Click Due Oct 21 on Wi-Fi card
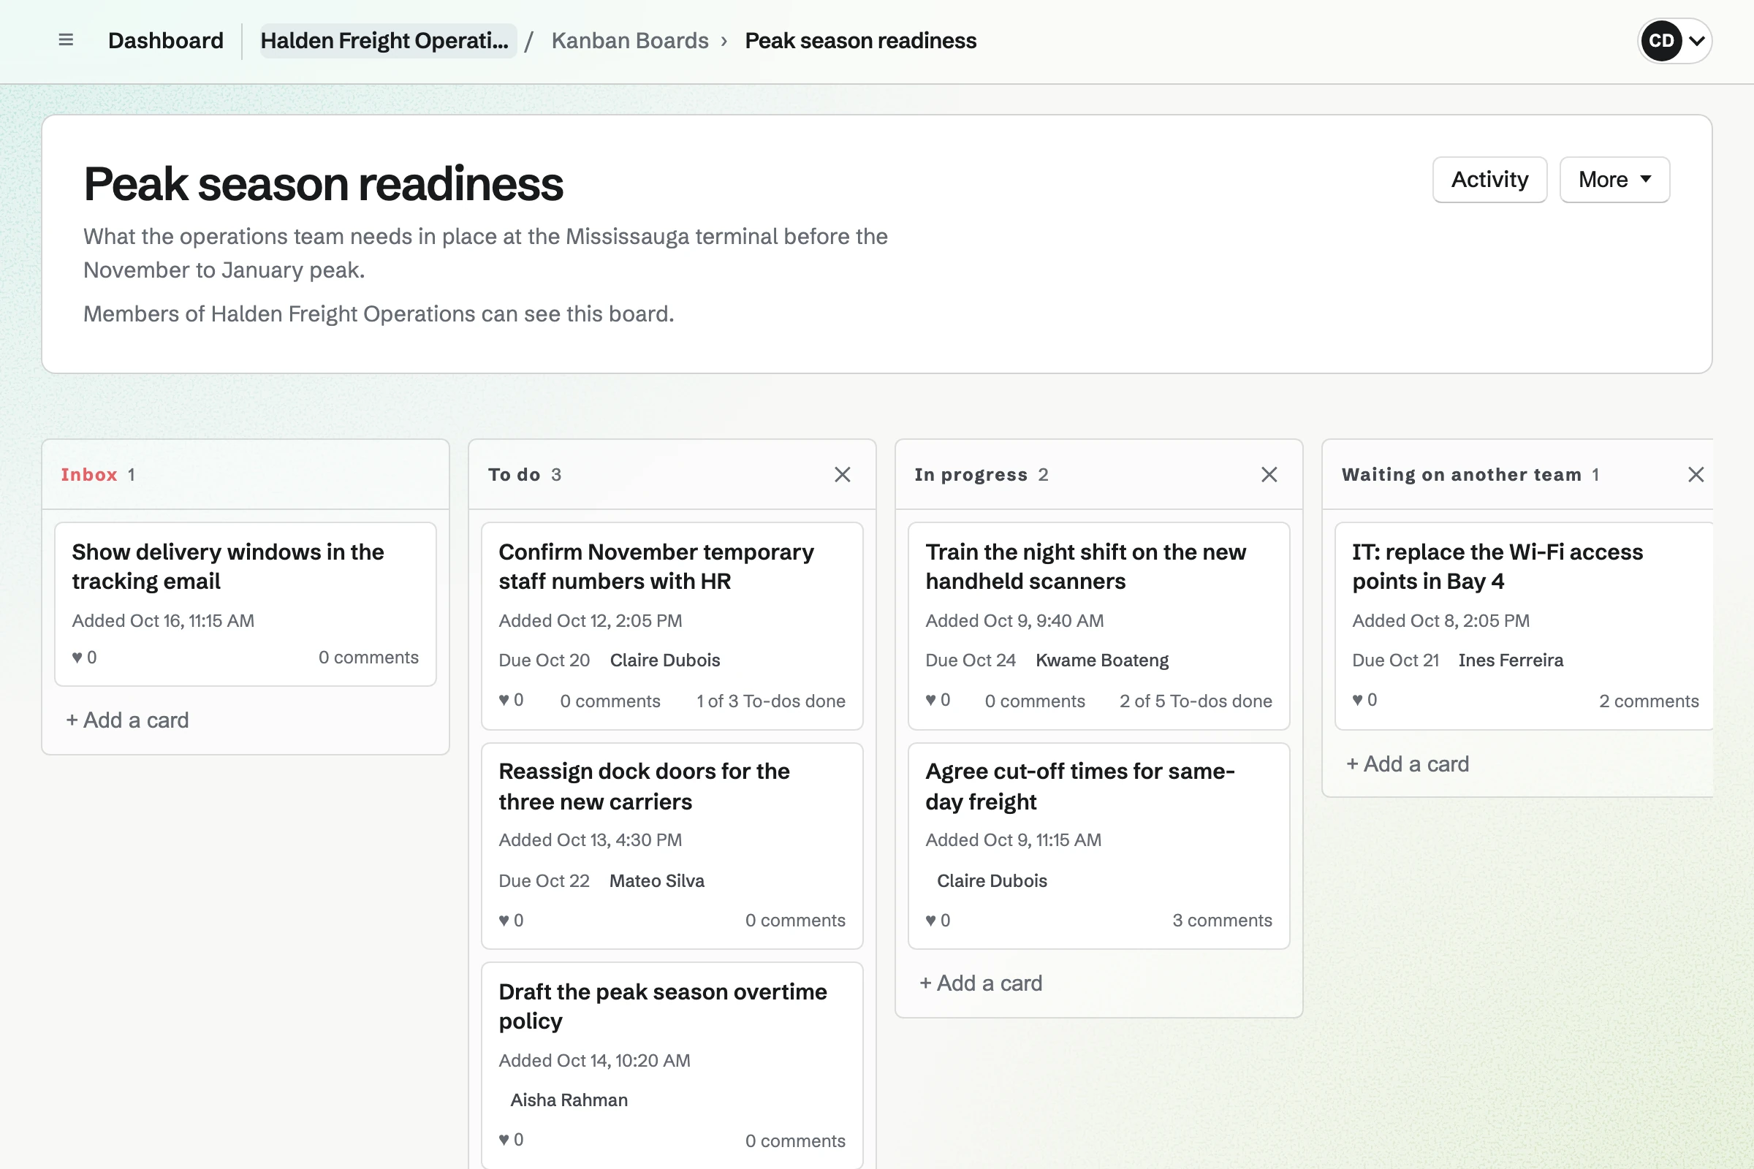 [1395, 660]
